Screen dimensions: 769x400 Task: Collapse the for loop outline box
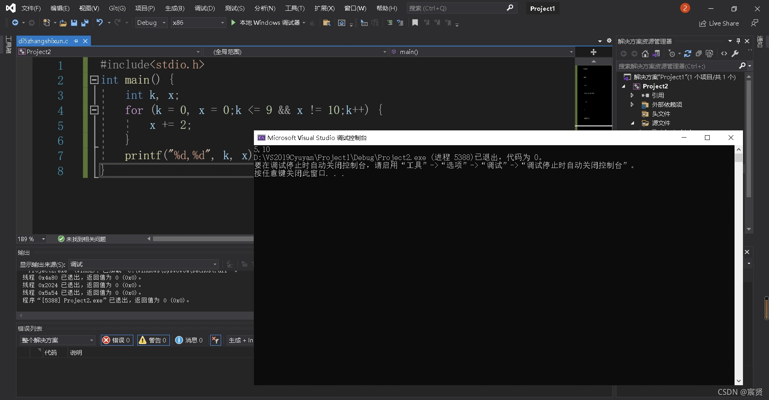pos(94,110)
